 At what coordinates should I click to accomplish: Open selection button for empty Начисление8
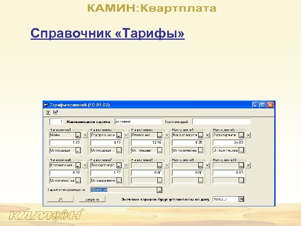pos(160,165)
